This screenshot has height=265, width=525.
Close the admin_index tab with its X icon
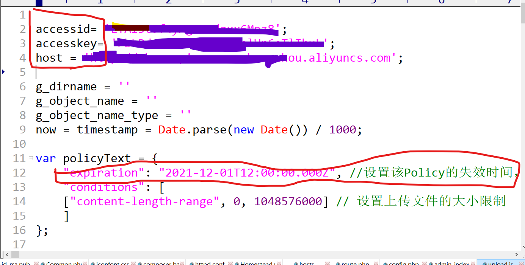473,263
